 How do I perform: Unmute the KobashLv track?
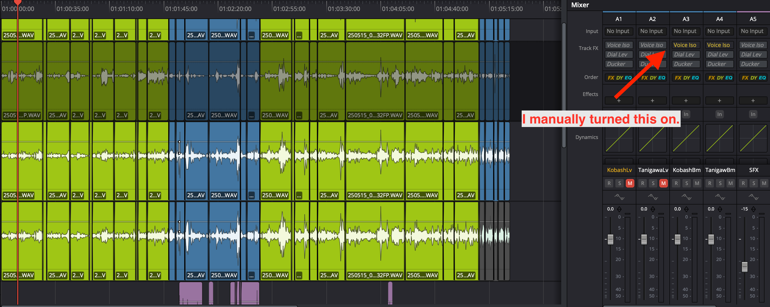[630, 183]
